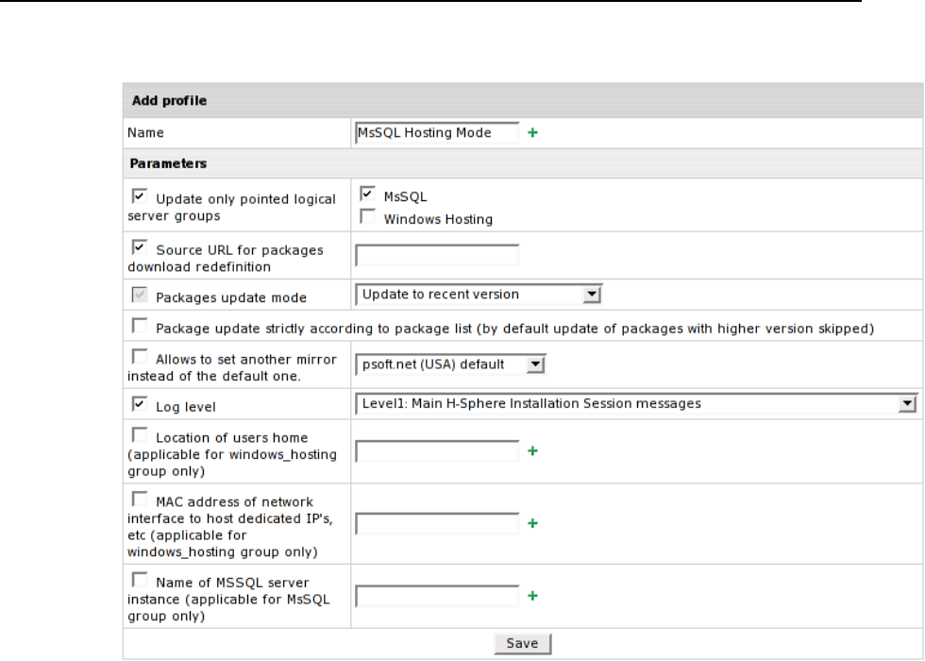925x661 pixels.
Task: Click the green plus next to Name field
Action: [532, 133]
